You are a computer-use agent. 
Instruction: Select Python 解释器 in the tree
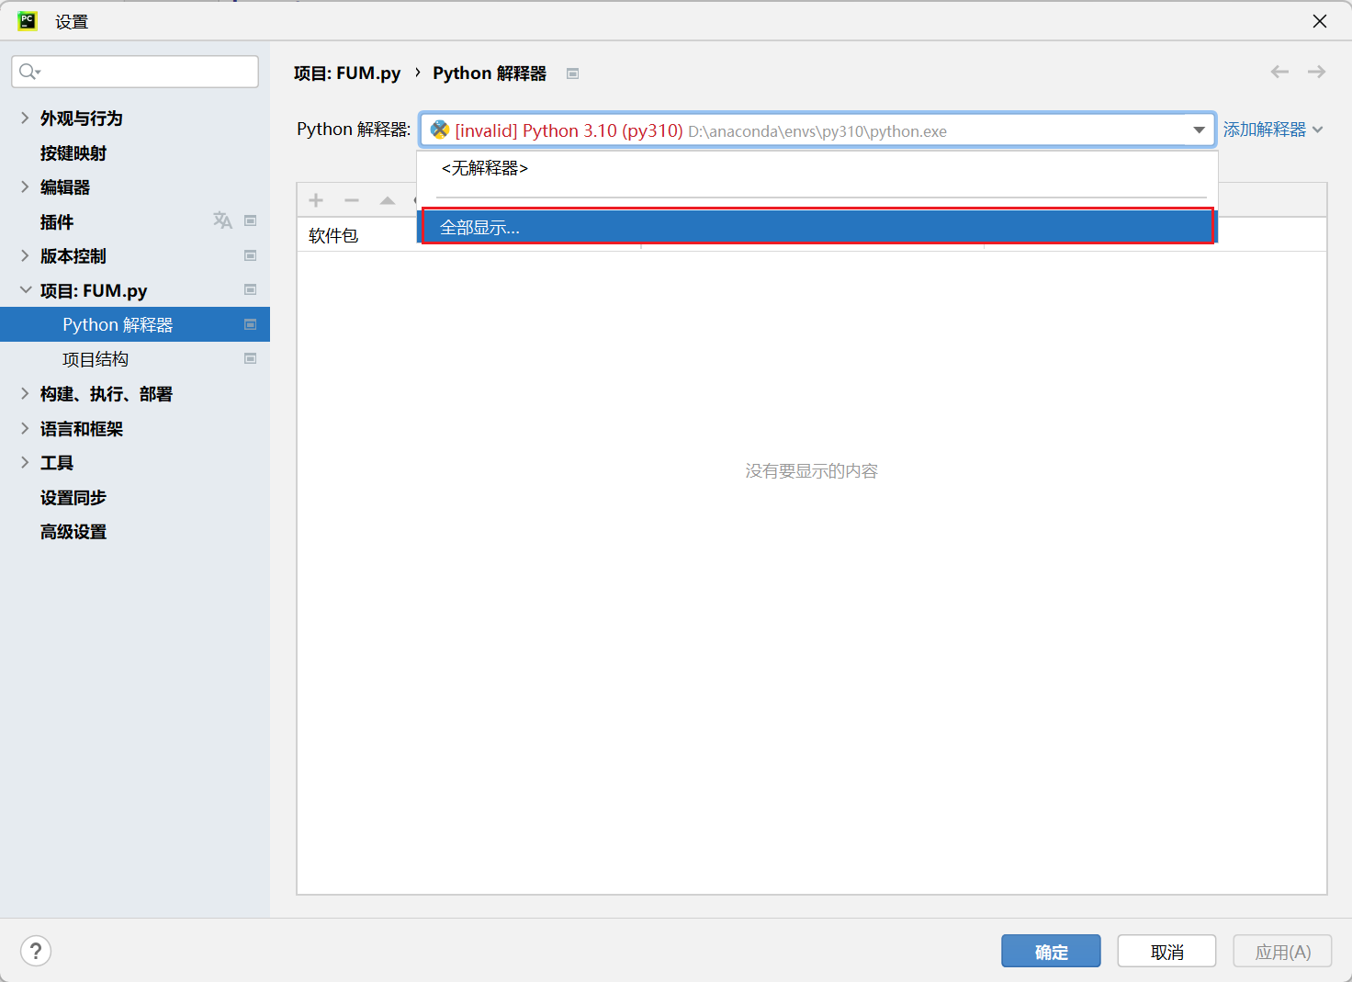click(x=135, y=324)
